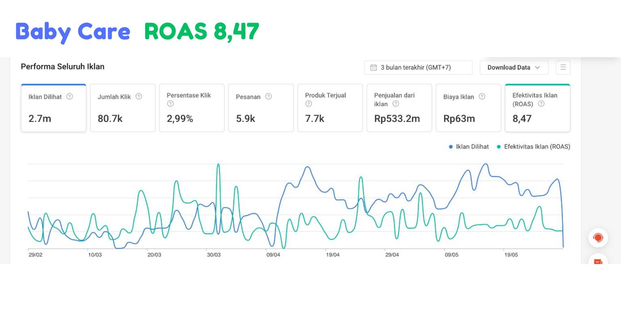This screenshot has height=310, width=621.
Task: Click the 29/04 axis date label
Action: tap(392, 255)
